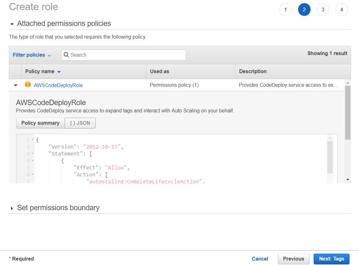This screenshot has width=359, height=265.
Task: Click the highlighted step 2 circle
Action: 304,9
